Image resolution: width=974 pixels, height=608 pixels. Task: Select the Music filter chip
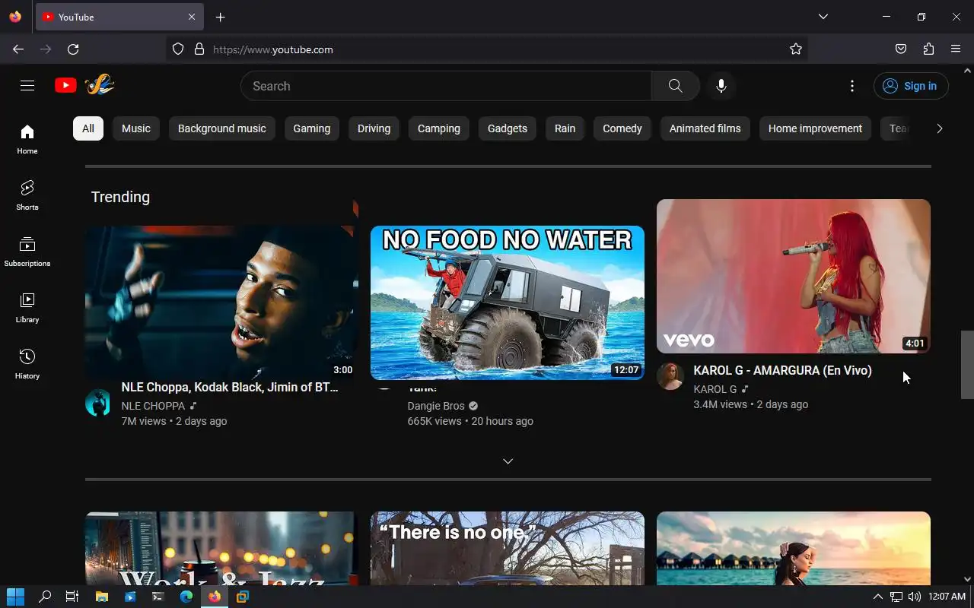[136, 128]
